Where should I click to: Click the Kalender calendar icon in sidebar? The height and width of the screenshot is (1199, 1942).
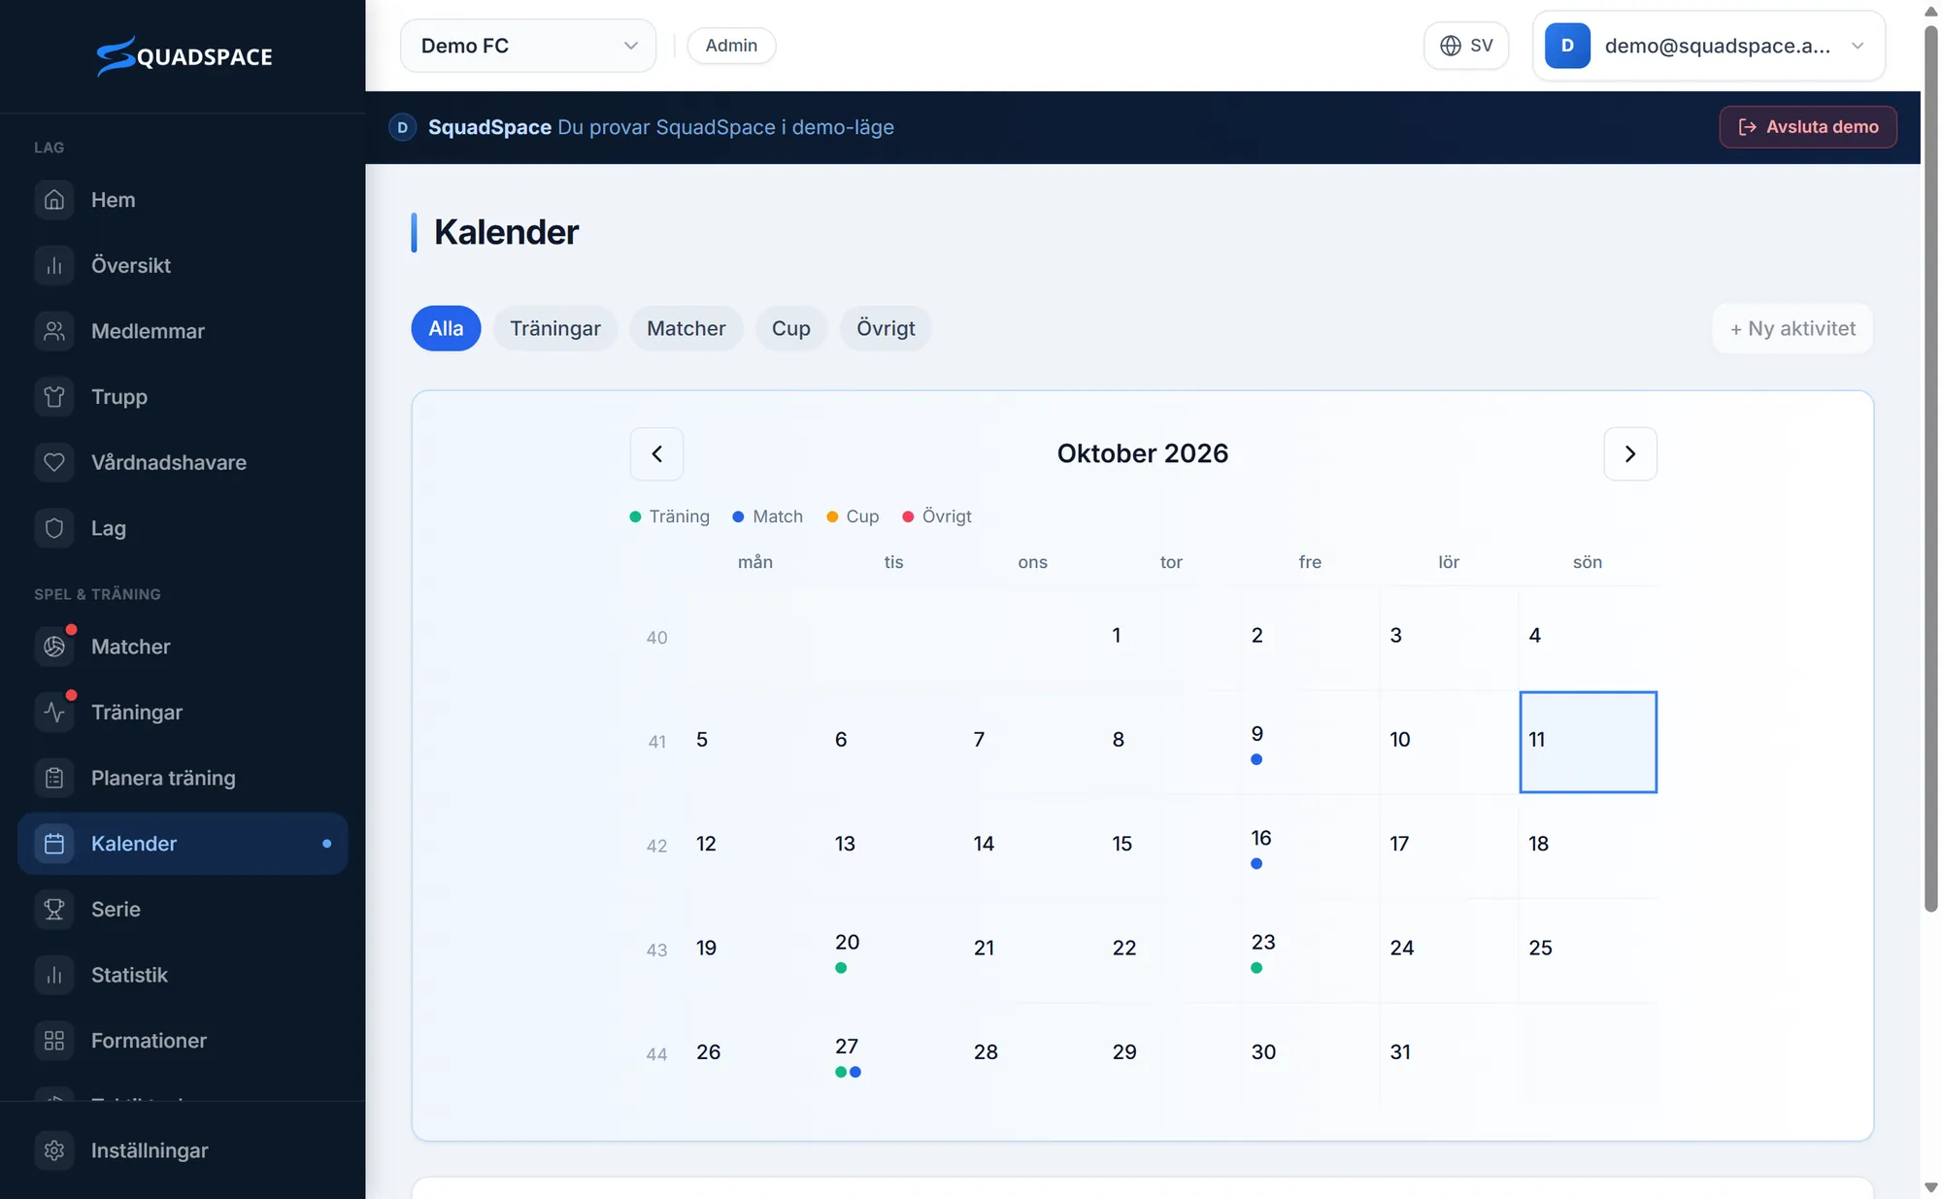(54, 844)
